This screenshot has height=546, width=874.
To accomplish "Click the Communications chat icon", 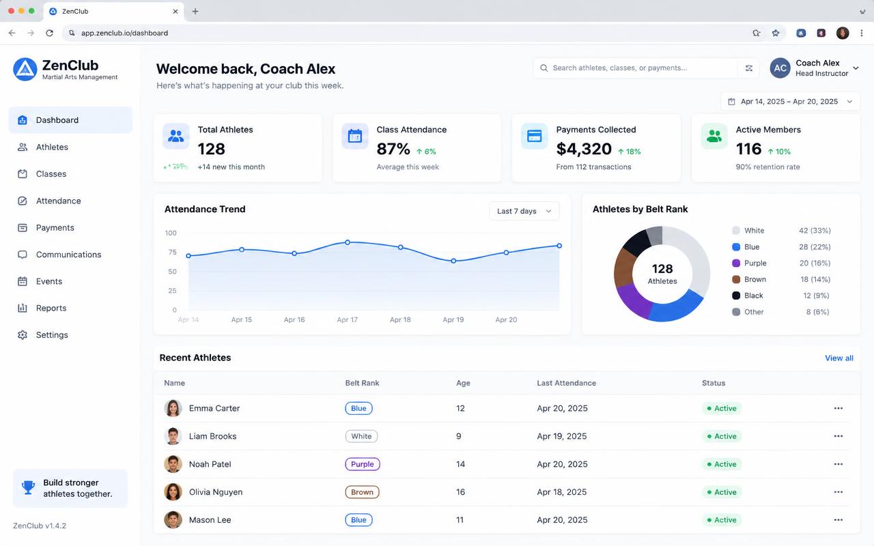I will pyautogui.click(x=23, y=255).
